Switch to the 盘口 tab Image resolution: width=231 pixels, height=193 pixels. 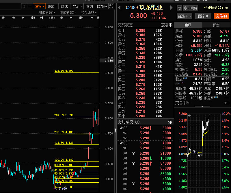pos(188,25)
